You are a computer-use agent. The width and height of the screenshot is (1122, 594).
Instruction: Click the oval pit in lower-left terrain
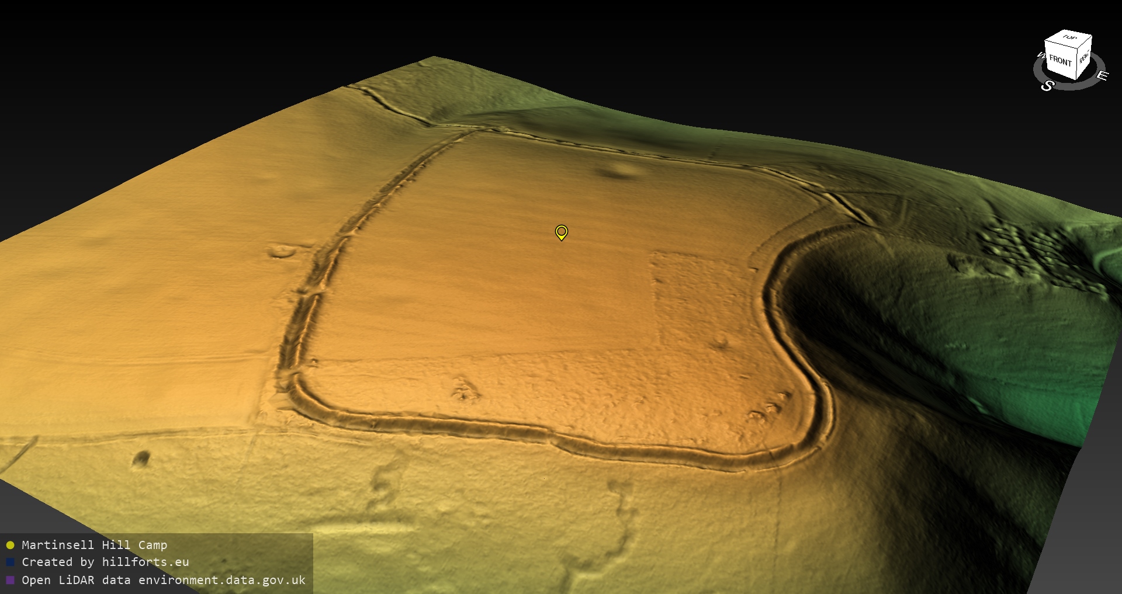pyautogui.click(x=141, y=458)
